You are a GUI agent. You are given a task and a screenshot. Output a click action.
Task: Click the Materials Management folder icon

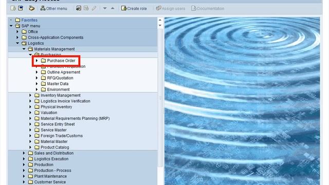[30, 49]
